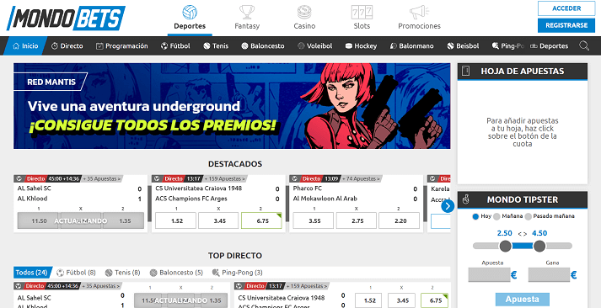Screen dimensions: 601x308
Task: Expand +159 Apuestas for Craiova in Destacados
Action: pos(226,178)
